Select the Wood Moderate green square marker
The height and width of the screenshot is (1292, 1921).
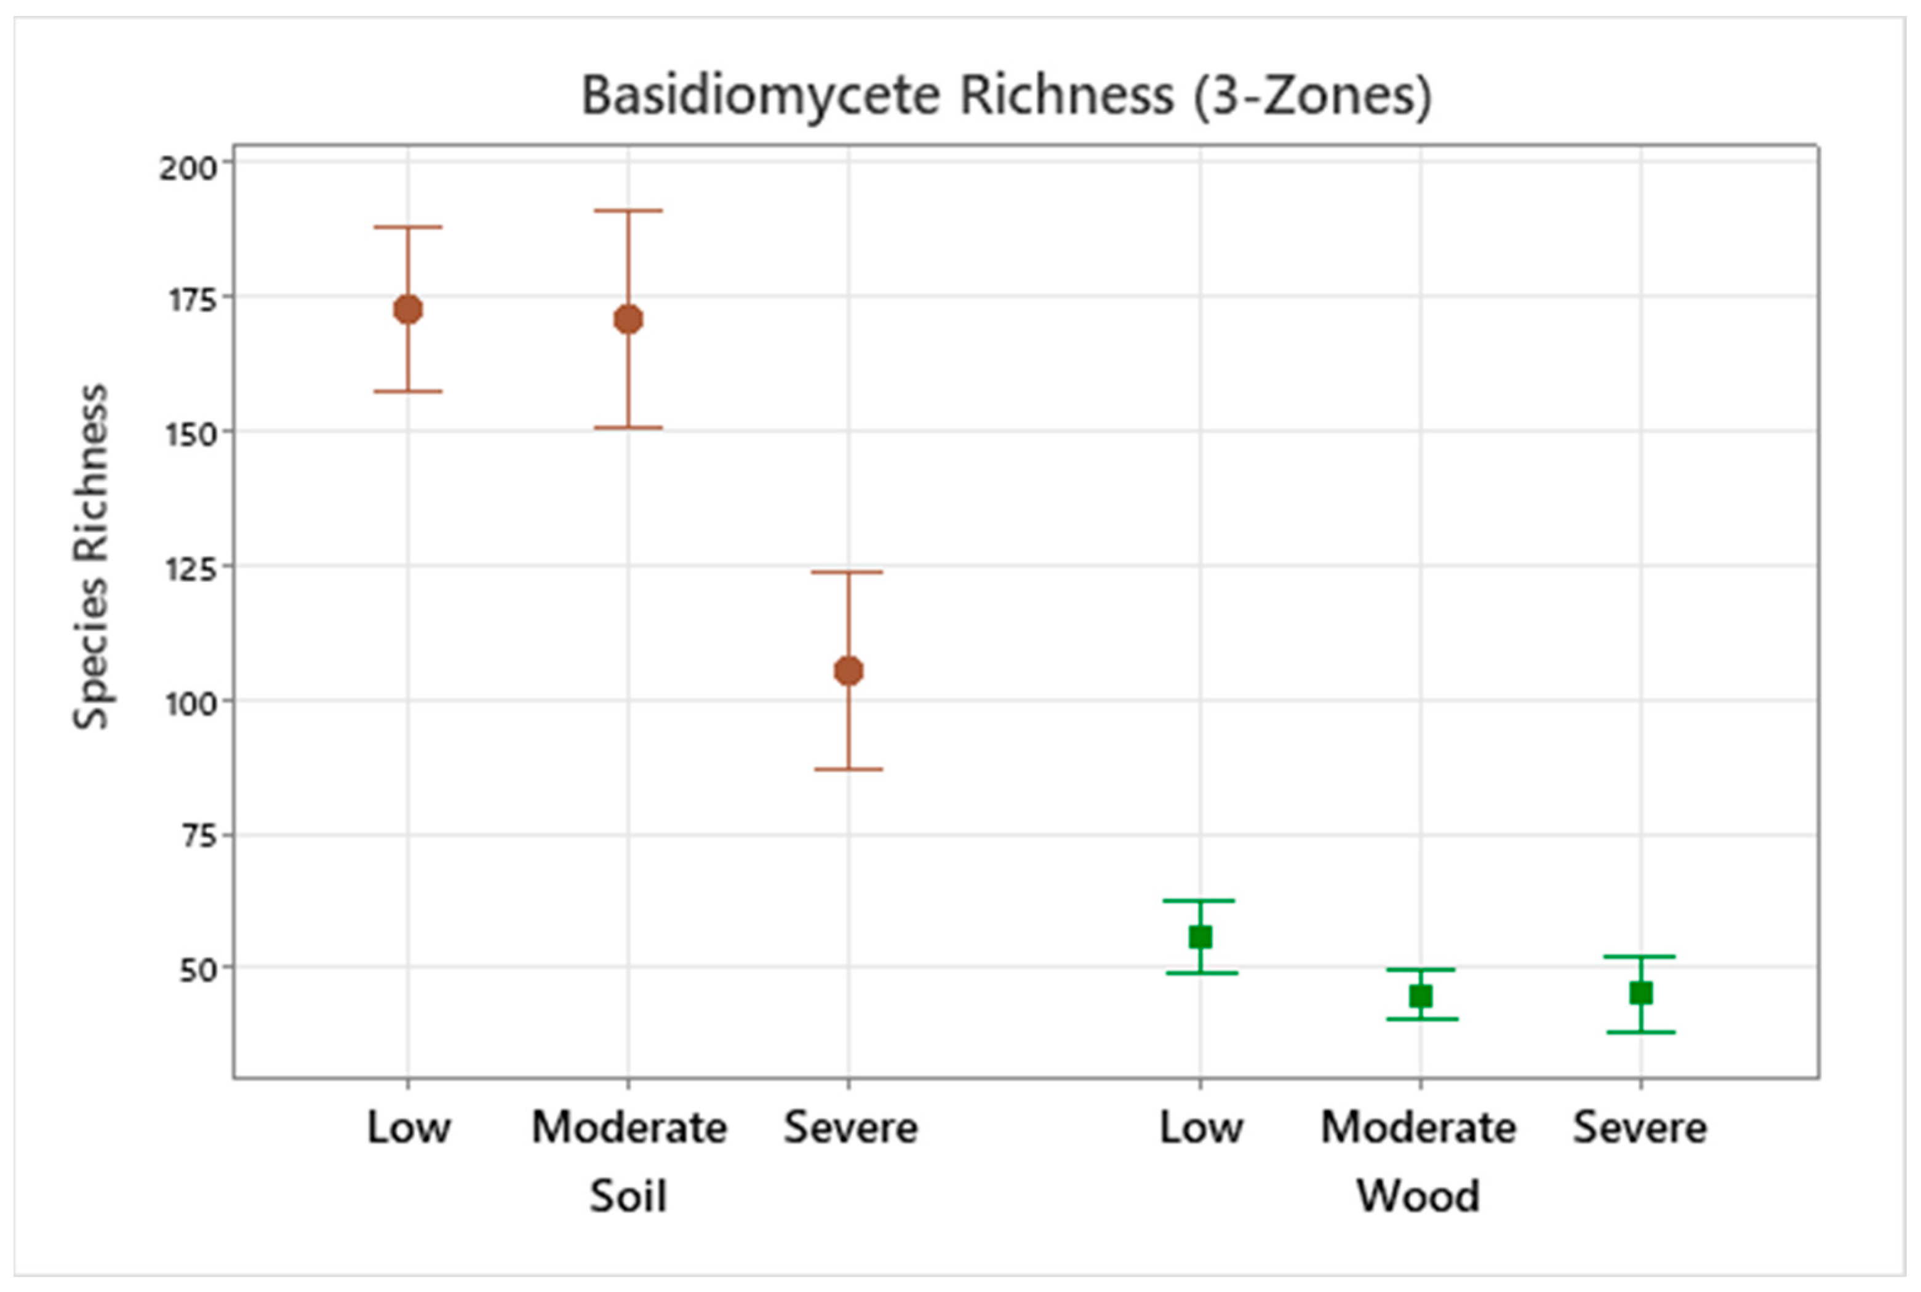point(1421,996)
